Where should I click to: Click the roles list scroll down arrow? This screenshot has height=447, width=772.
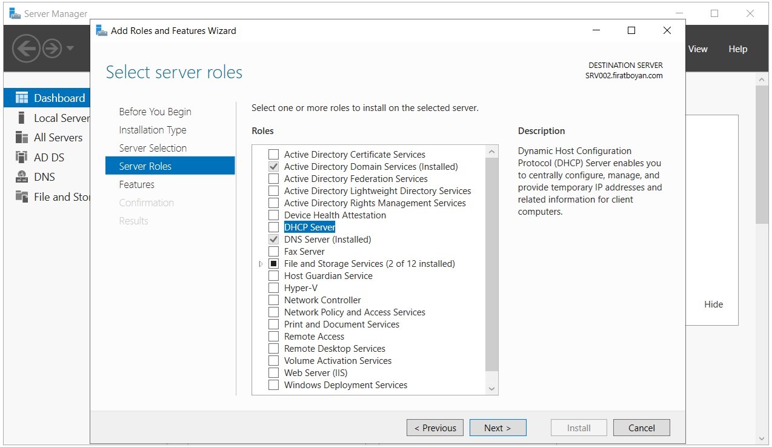pyautogui.click(x=492, y=389)
